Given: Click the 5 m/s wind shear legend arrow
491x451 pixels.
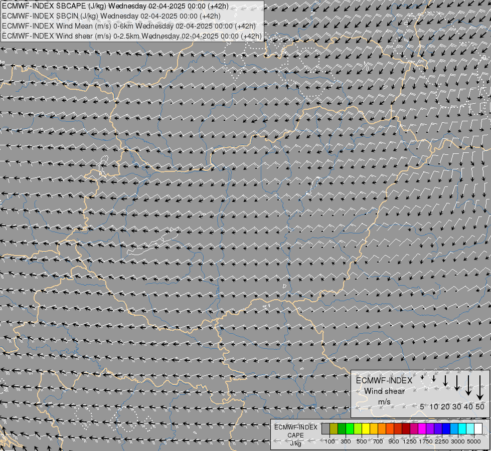Looking at the screenshot, I should [422, 377].
